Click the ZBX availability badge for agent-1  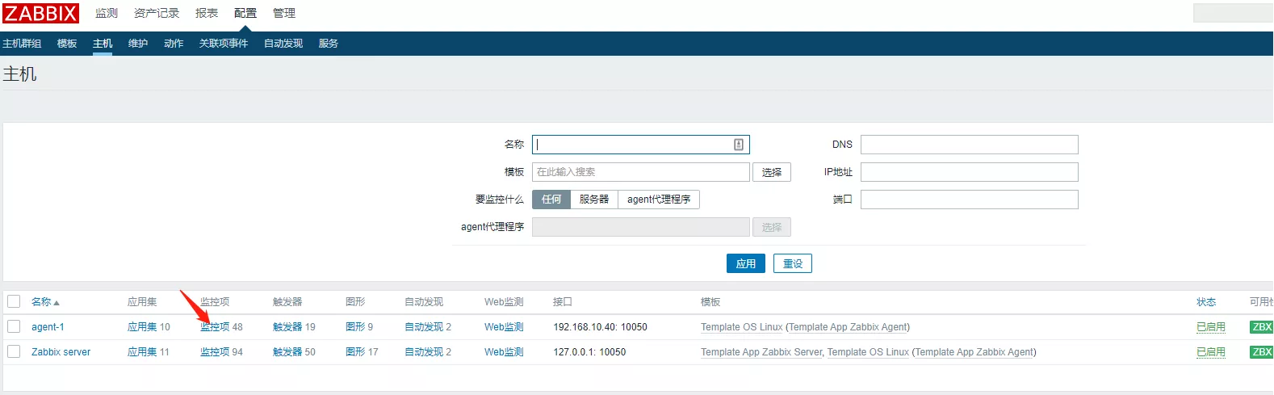click(x=1261, y=327)
